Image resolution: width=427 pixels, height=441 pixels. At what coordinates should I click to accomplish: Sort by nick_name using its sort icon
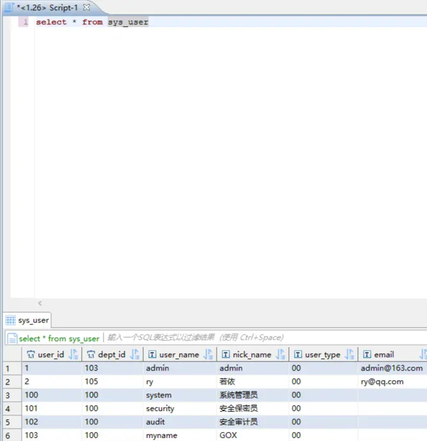[280, 354]
